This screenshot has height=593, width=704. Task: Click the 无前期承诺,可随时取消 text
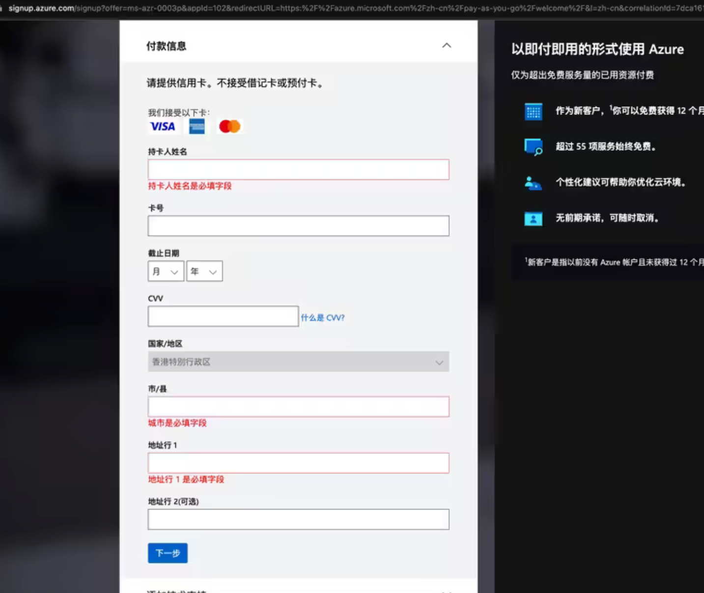tap(607, 218)
